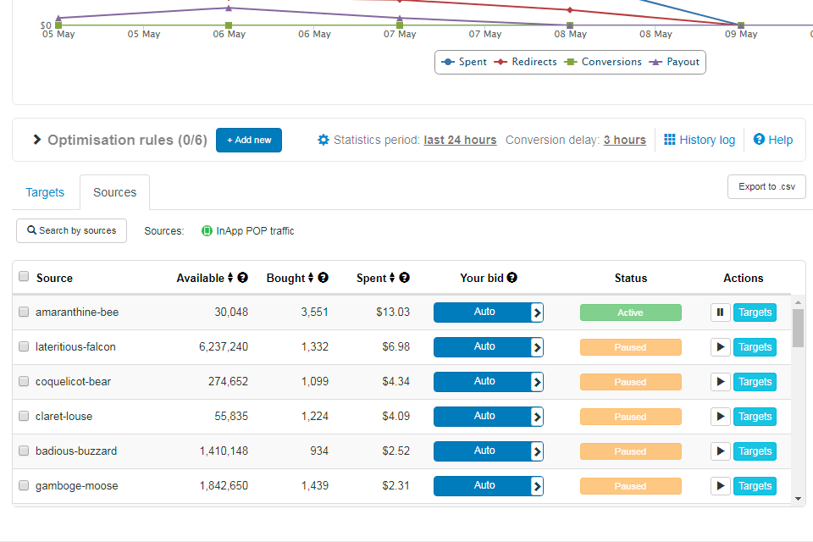Viewport: 813px width, 542px height.
Task: Click the Add new rule button
Action: [x=249, y=140]
